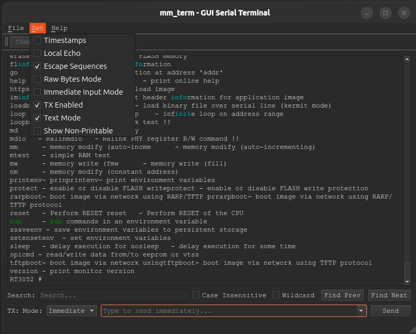Viewport: 416px width, 334px height.
Task: Enable Wildcard search matching
Action: [276, 295]
